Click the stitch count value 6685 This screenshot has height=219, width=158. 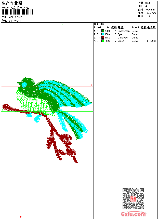(x=148, y=3)
